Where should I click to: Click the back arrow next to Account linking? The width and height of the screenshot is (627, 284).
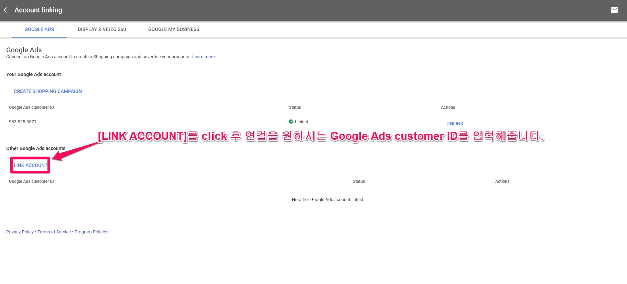click(x=6, y=10)
